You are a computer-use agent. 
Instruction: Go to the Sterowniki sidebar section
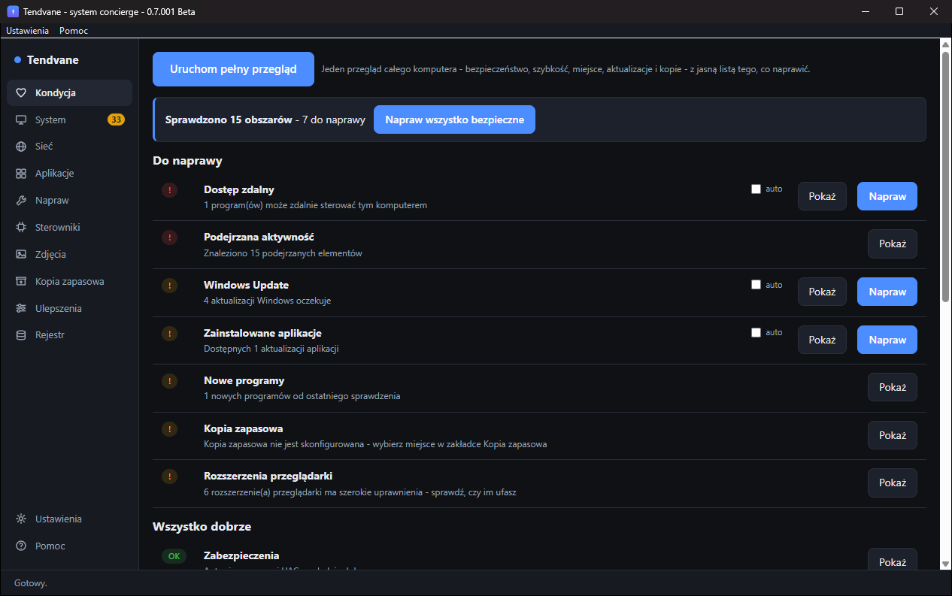click(x=69, y=227)
